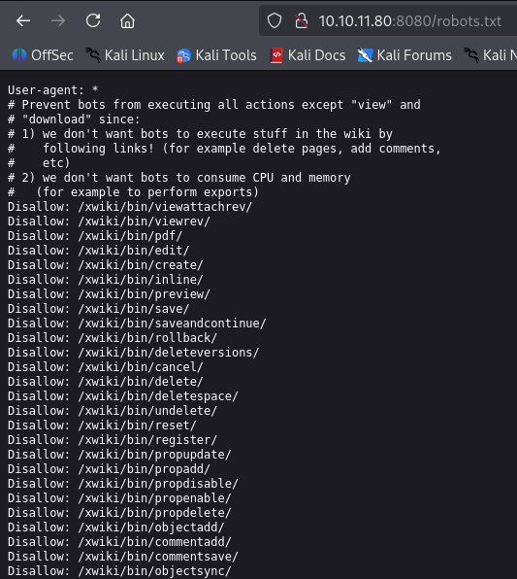Reload the robots.txt page
517x579 pixels.
click(93, 21)
